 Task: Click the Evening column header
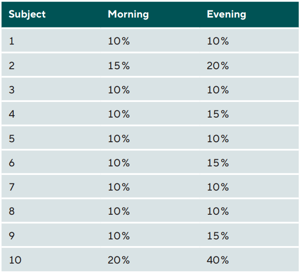[249, 15]
